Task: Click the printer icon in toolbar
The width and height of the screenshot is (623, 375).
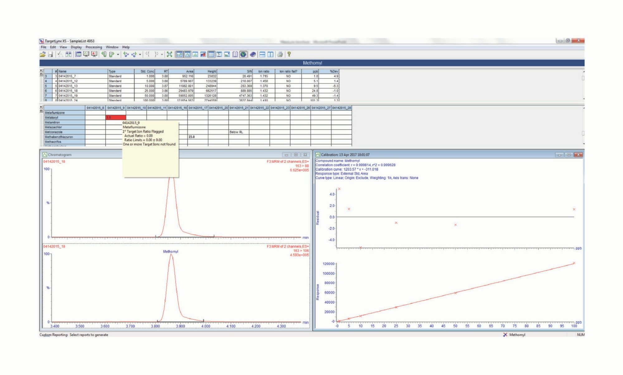Action: tap(280, 54)
